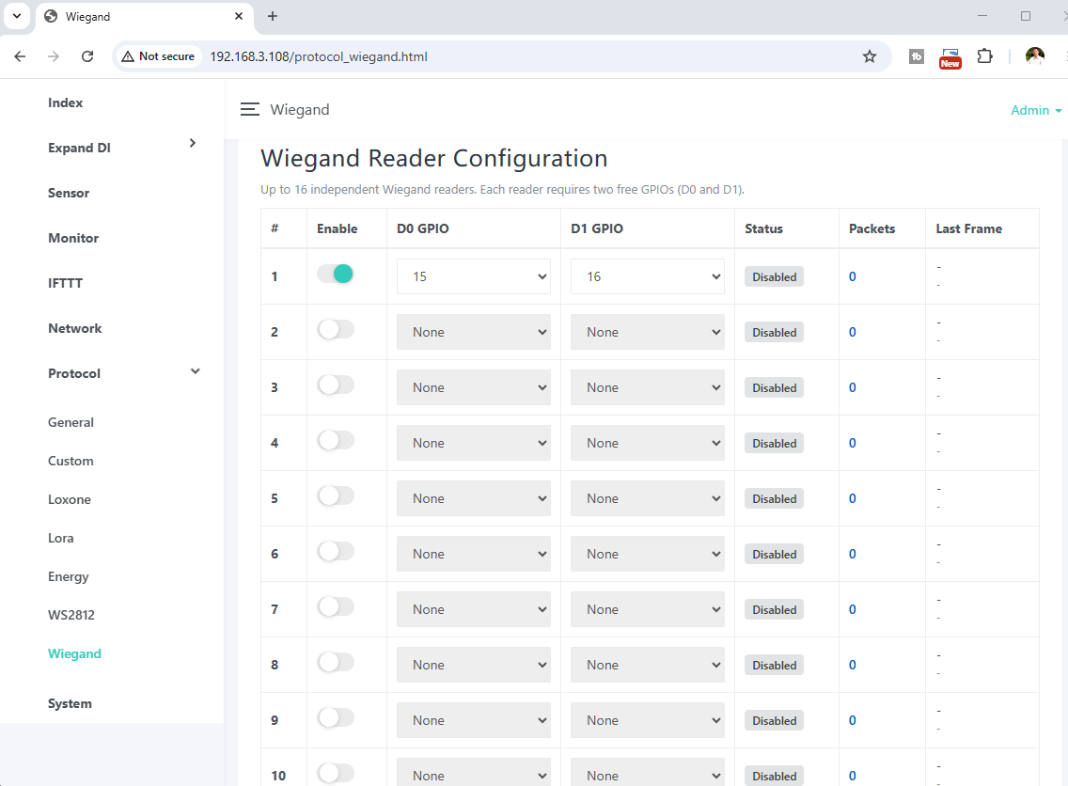The height and width of the screenshot is (786, 1068).
Task: Toggle sidebar with hamburger menu icon
Action: click(250, 110)
